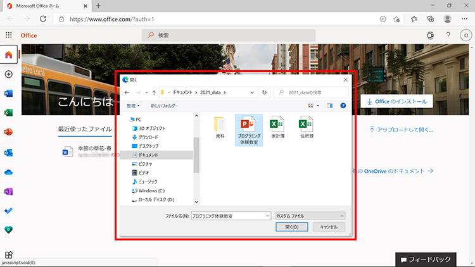Screen dimensions: 475x267
Task: Open the Word app in Office sidebar
Action: pos(8,94)
